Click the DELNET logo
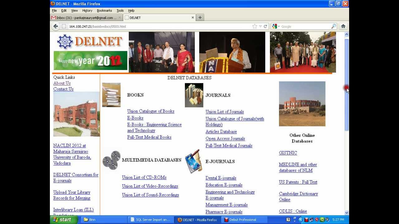 click(x=90, y=41)
